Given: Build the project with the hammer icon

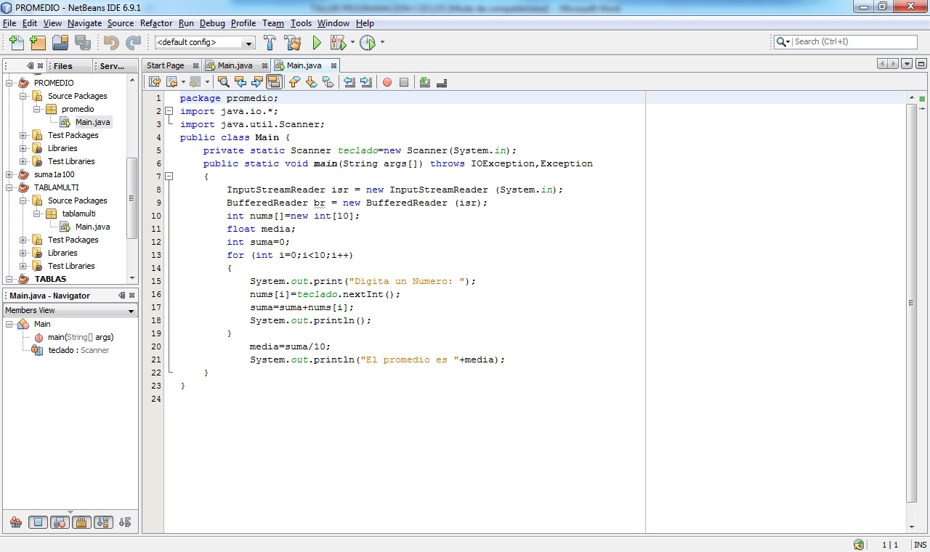Looking at the screenshot, I should click(x=270, y=42).
